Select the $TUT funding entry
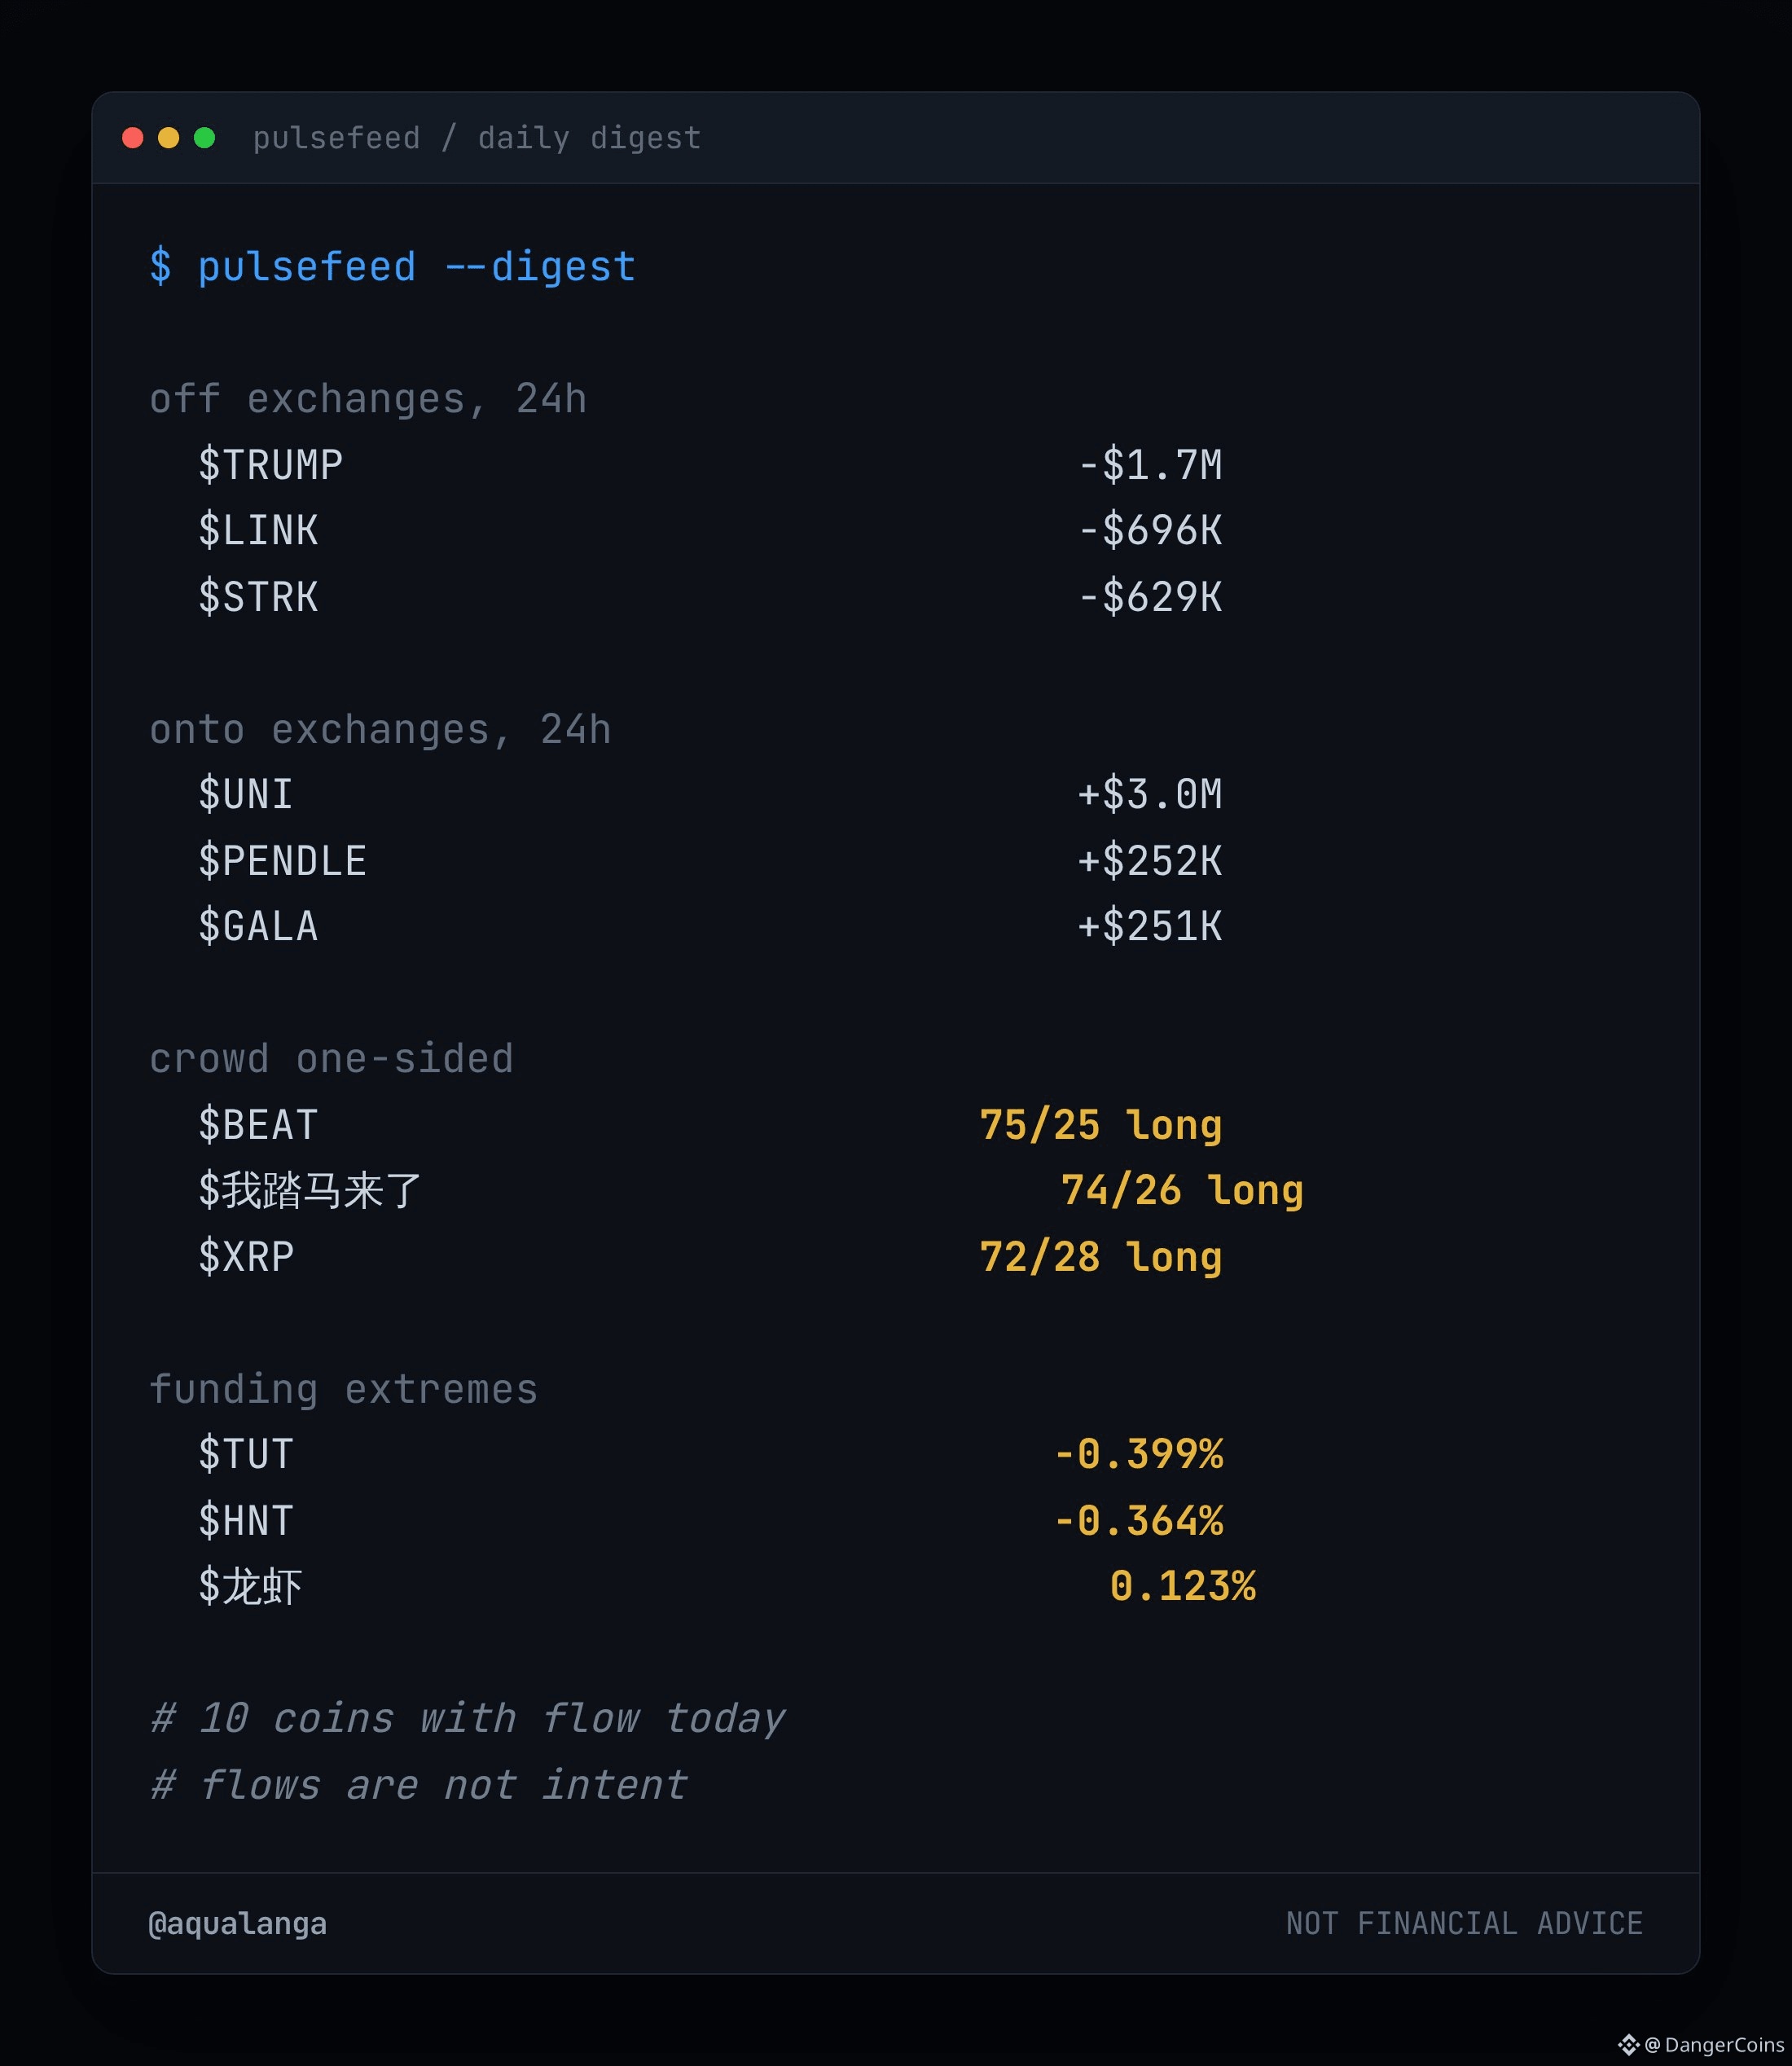 click(x=246, y=1454)
